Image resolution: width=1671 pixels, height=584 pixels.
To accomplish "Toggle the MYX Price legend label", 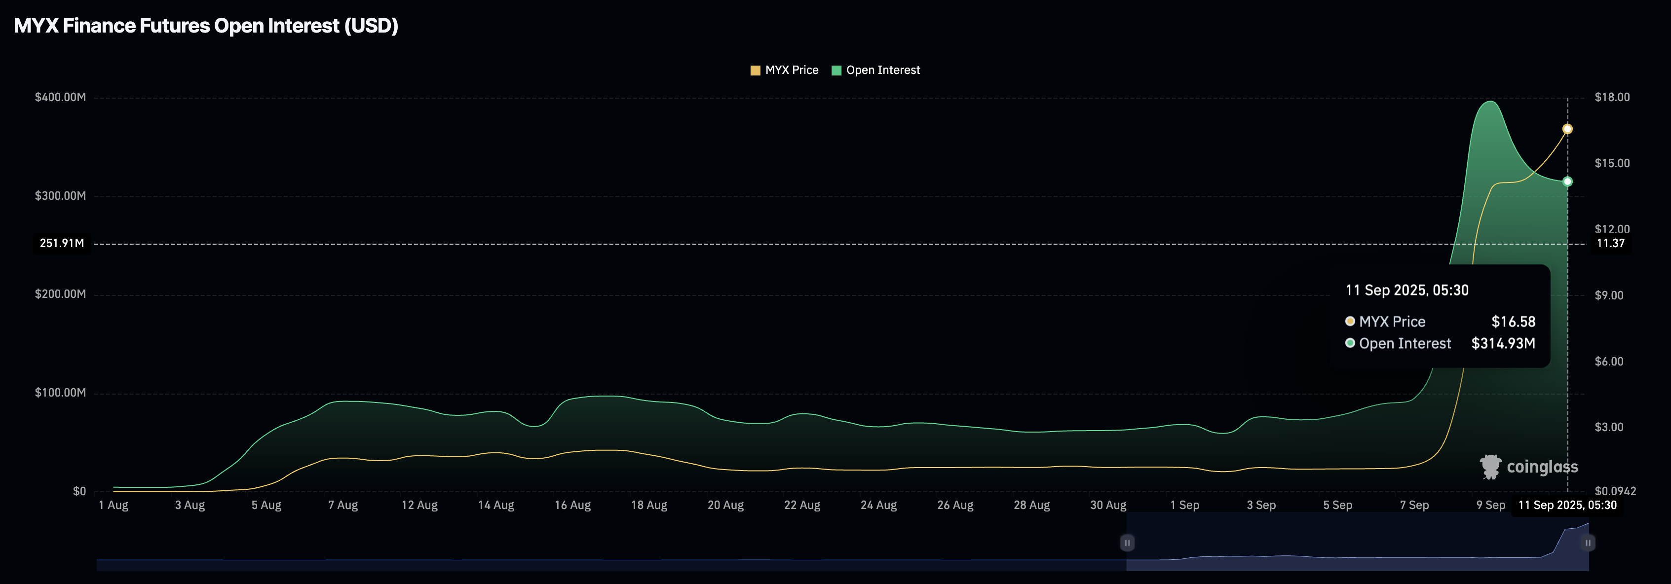I will [792, 70].
